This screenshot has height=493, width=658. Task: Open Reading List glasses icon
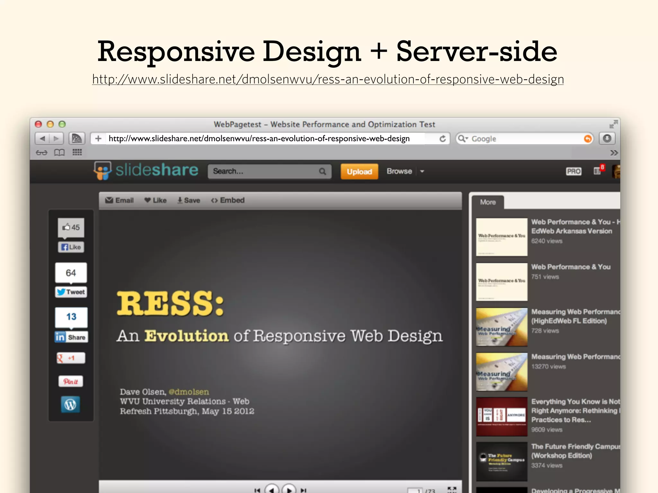(x=41, y=152)
